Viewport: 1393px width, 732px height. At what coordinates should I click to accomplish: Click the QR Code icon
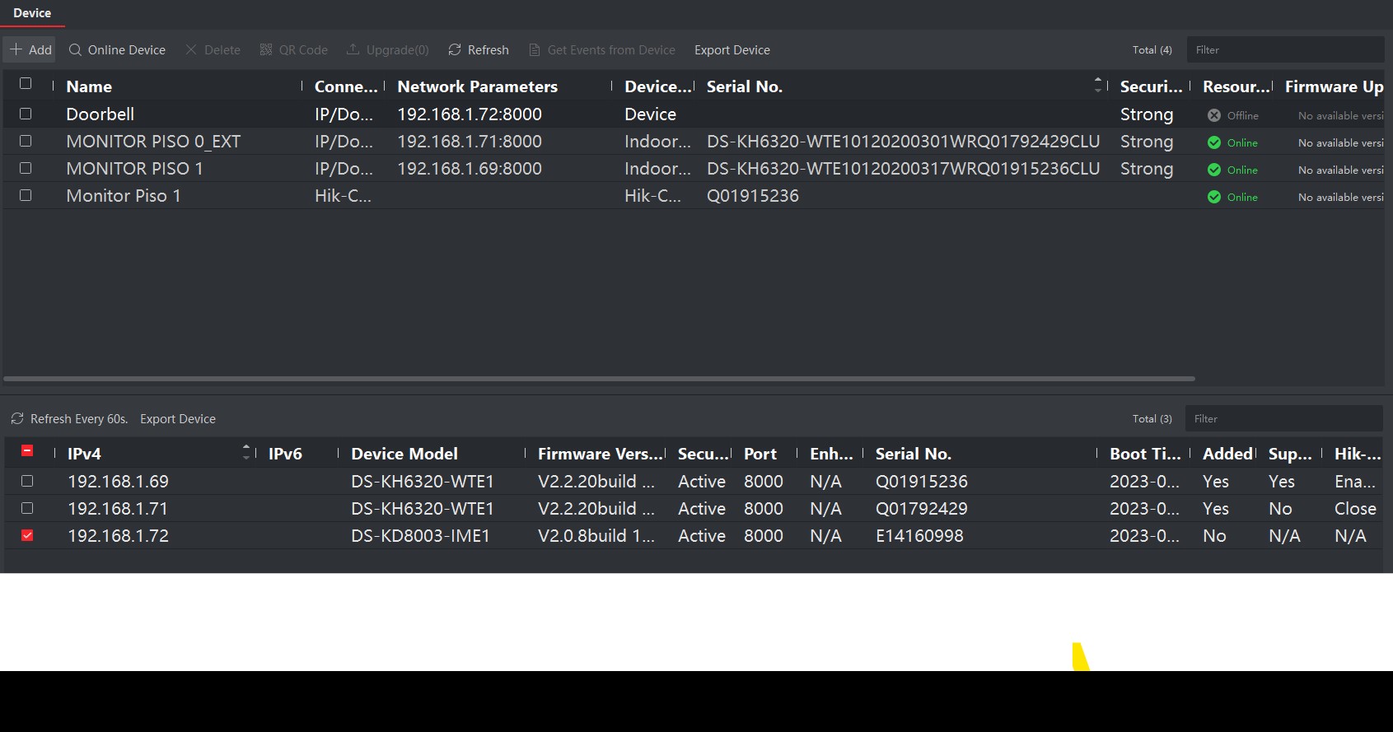point(266,50)
